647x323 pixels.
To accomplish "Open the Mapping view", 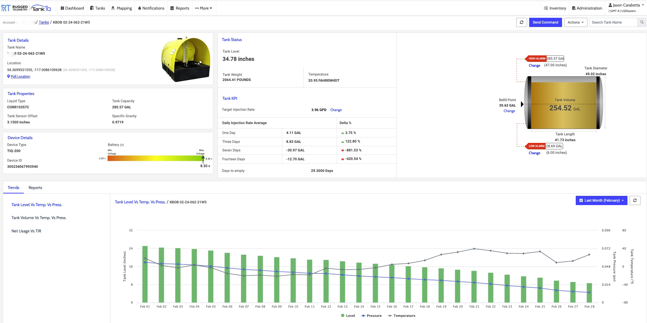I will [122, 8].
